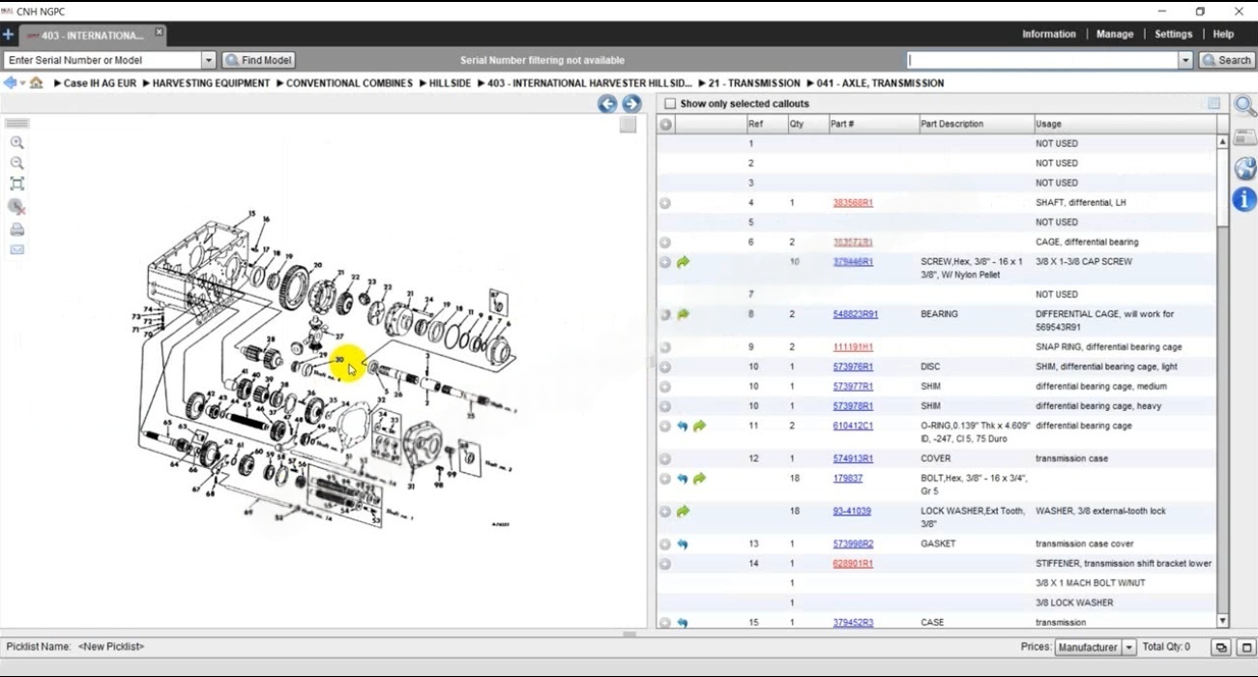Open the Prices Manufacturer dropdown
The image size is (1258, 677).
tap(1127, 647)
